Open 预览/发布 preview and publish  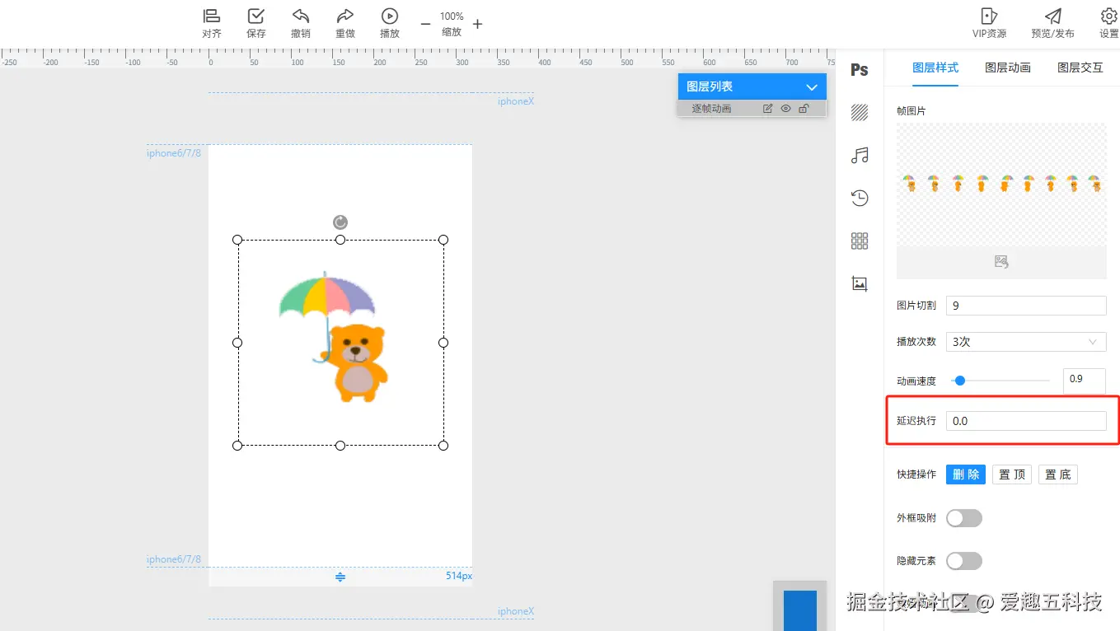1052,23
